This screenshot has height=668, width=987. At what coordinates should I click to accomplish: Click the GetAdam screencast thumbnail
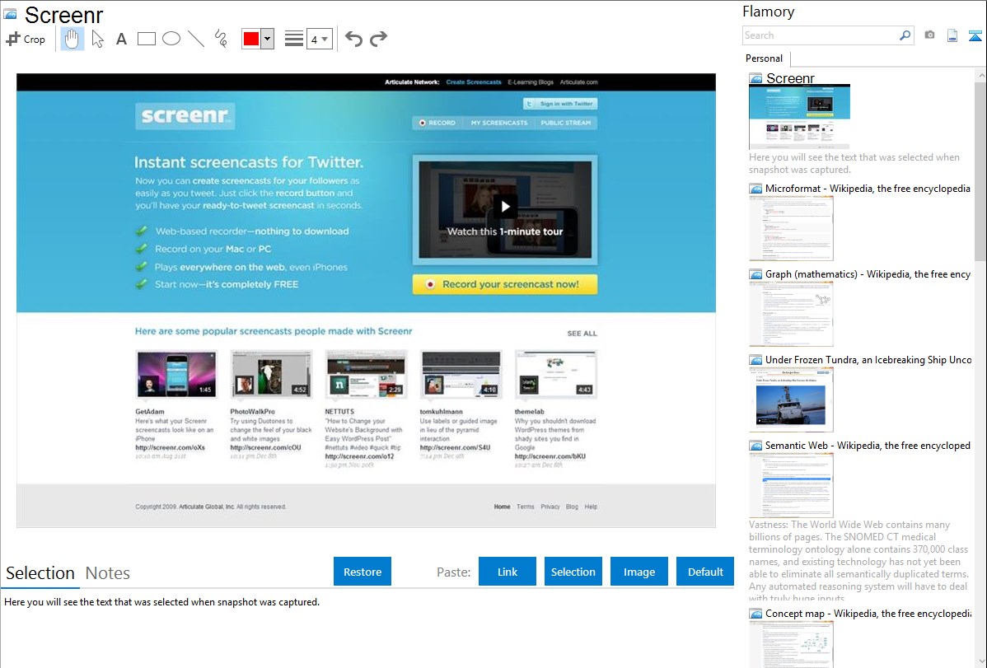click(176, 374)
